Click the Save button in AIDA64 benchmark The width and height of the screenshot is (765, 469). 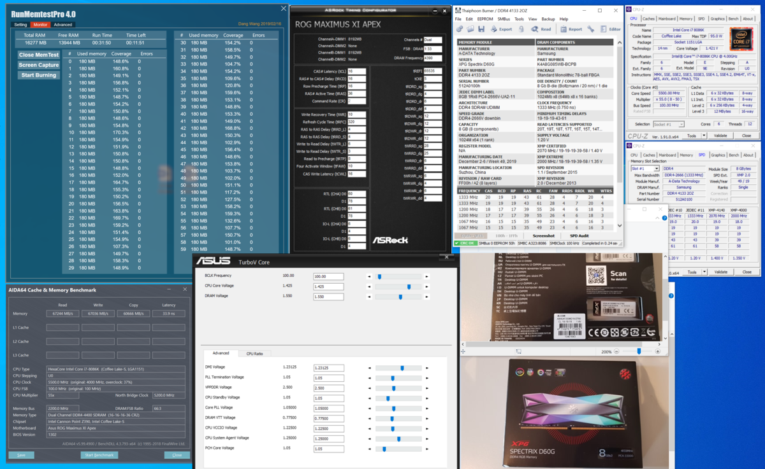[21, 455]
